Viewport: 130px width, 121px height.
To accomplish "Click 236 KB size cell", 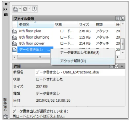I will coord(85,31).
